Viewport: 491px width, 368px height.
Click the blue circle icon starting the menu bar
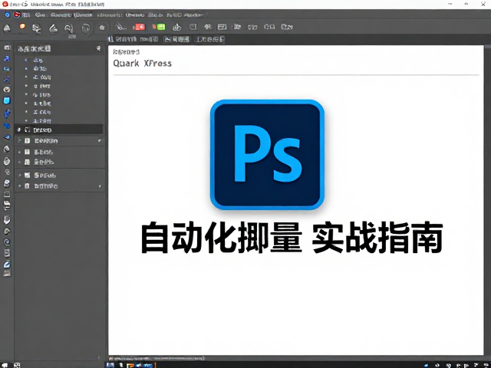(7, 15)
